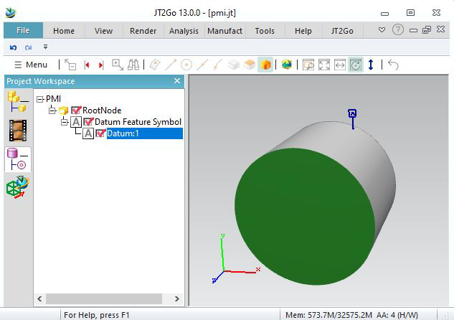Open the Help tab
Screen dimensions: 454x320
point(303,31)
